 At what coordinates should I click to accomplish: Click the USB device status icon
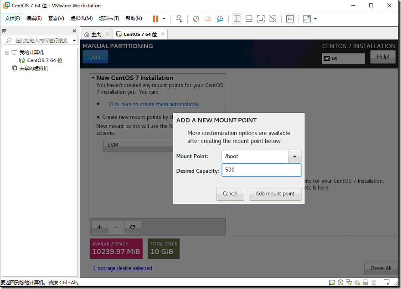coord(374,283)
